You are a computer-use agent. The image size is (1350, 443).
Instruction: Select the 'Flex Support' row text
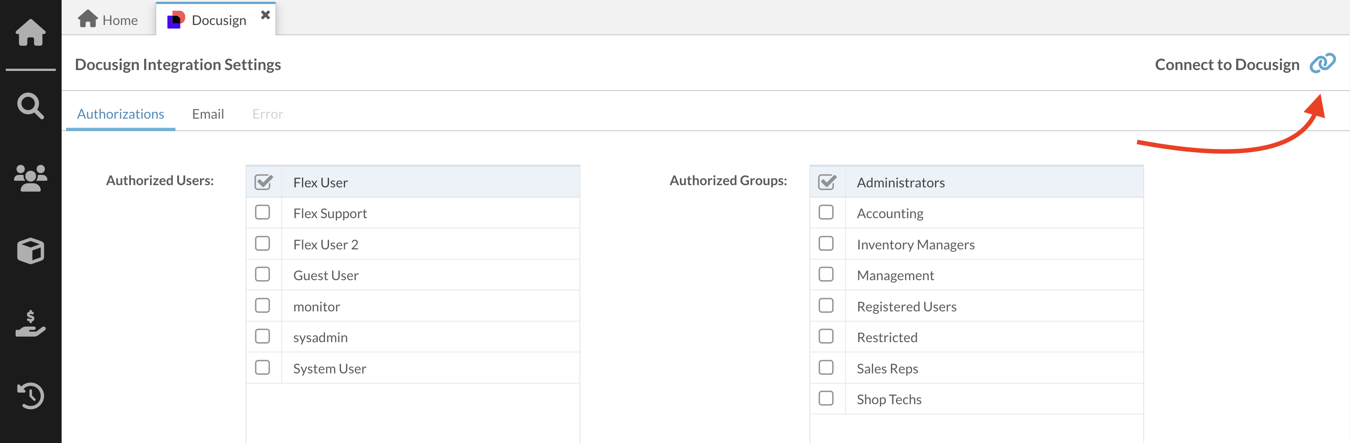[329, 214]
